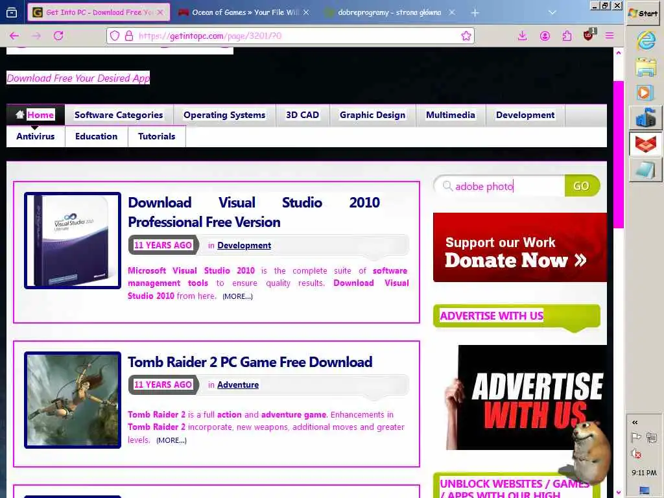Click the green GO search button
The width and height of the screenshot is (664, 498).
point(582,186)
